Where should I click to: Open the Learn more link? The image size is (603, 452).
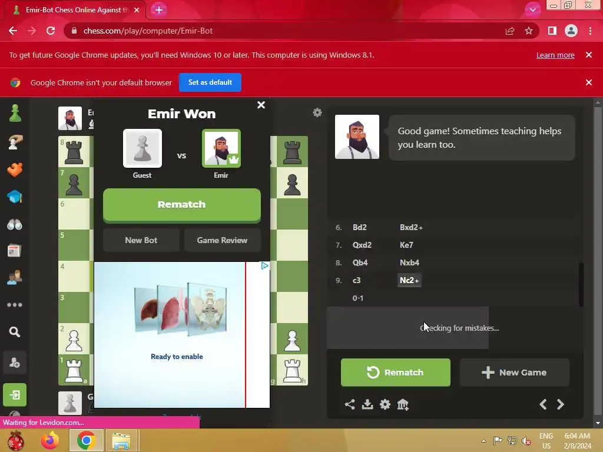pos(555,55)
